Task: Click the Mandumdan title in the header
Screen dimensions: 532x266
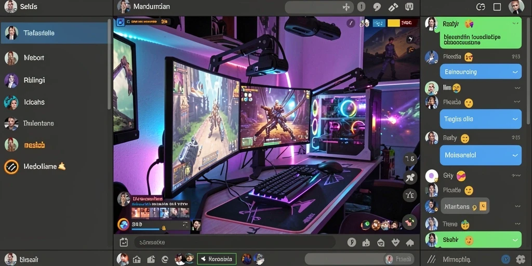Action: point(152,6)
